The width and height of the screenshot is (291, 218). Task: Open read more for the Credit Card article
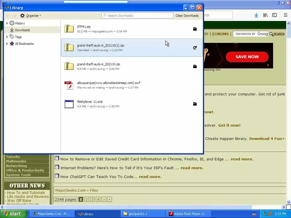[x=242, y=159]
